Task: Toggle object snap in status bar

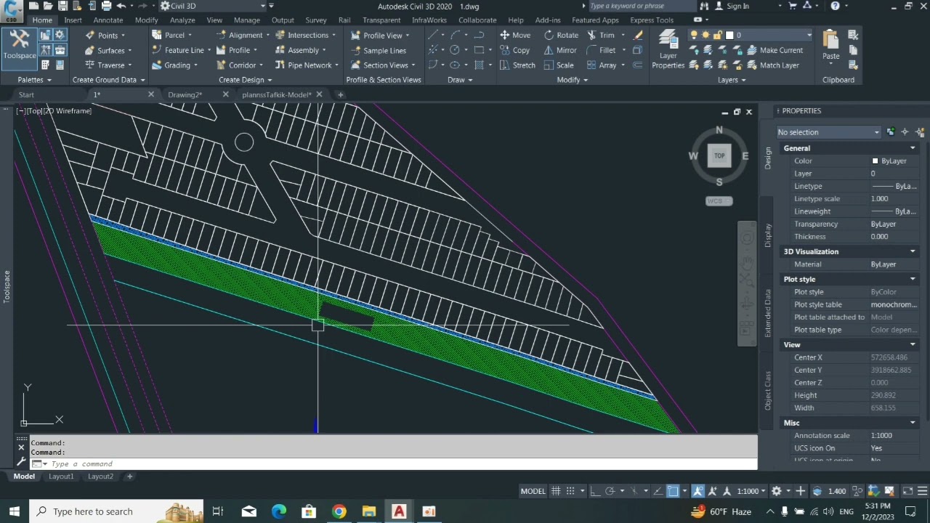Action: click(x=673, y=491)
